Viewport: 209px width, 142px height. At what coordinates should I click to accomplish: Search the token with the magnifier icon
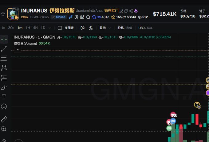(88, 17)
